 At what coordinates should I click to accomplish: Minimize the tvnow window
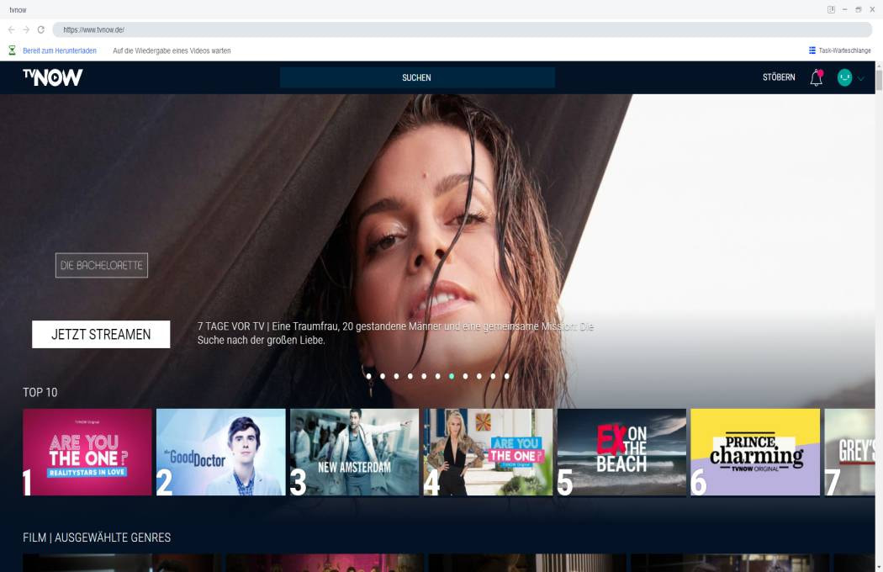tap(844, 9)
